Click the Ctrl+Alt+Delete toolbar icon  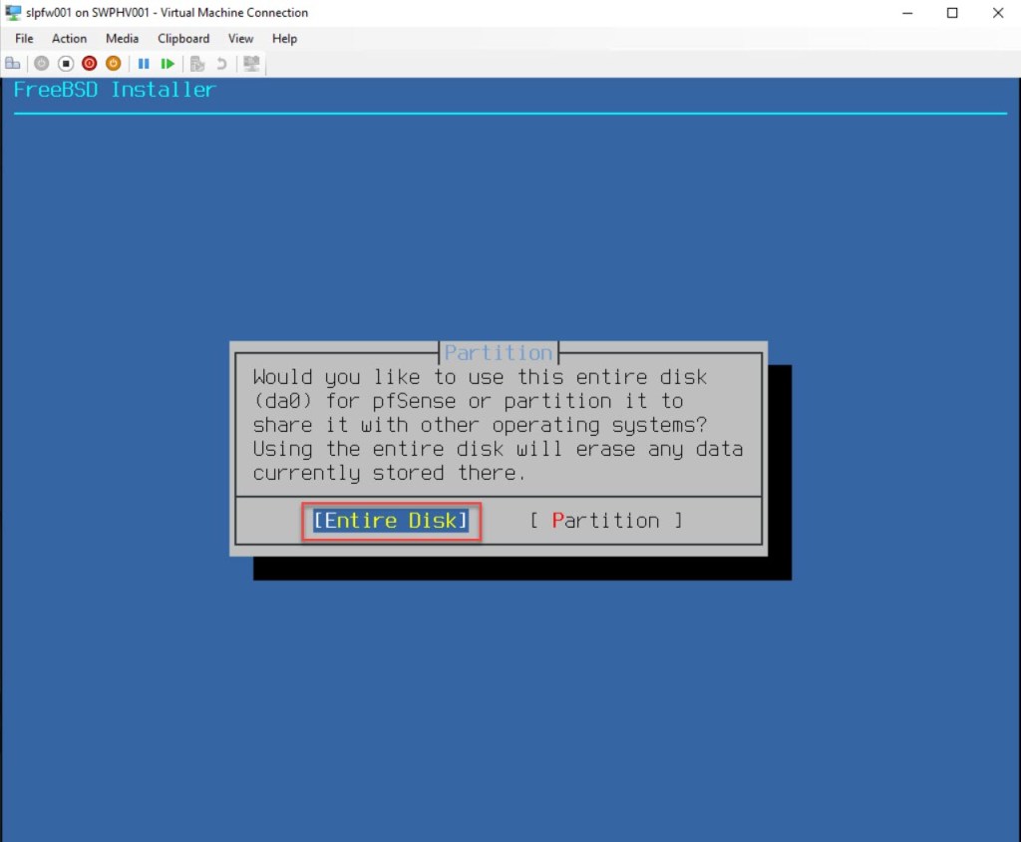13,64
